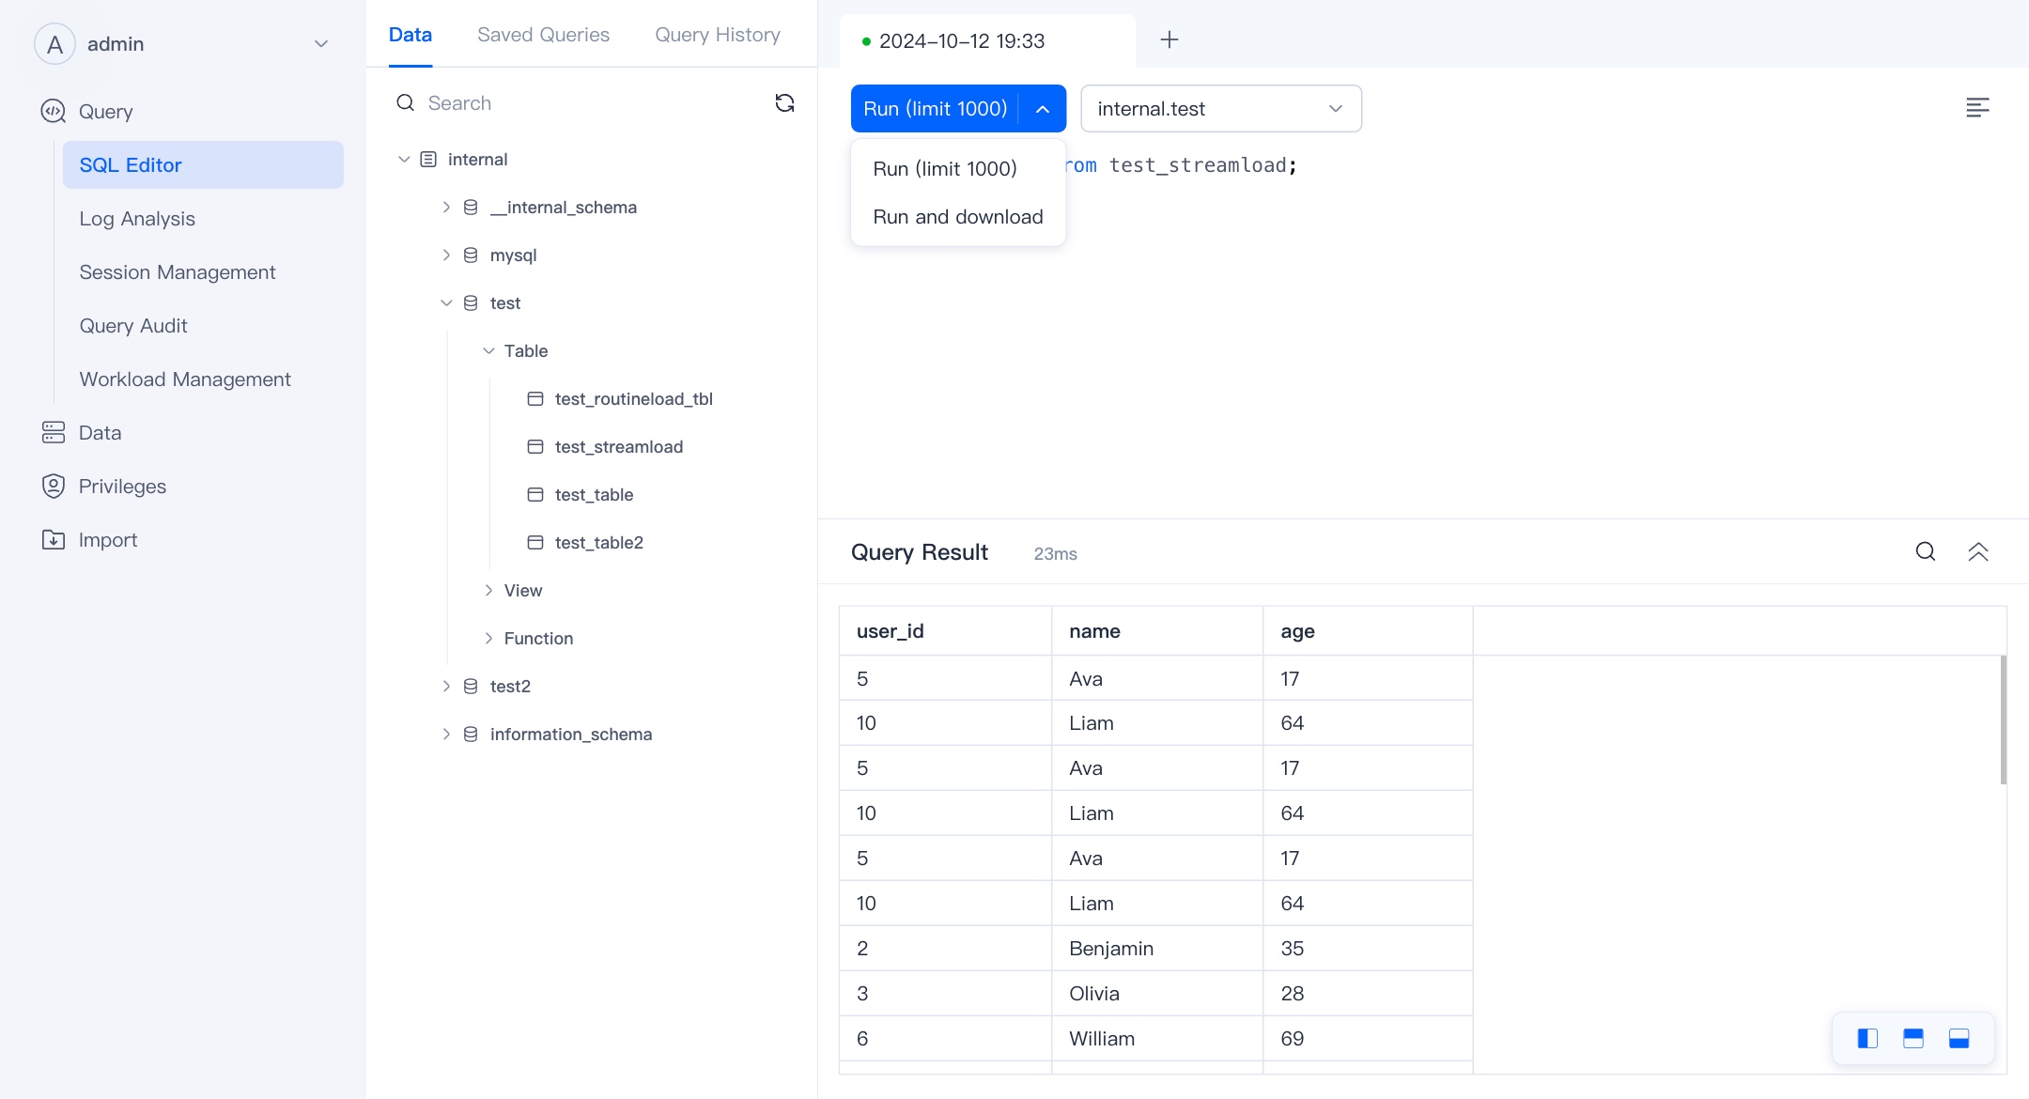This screenshot has height=1099, width=2029.
Task: Open the Privileges section in the sidebar
Action: [x=122, y=487]
